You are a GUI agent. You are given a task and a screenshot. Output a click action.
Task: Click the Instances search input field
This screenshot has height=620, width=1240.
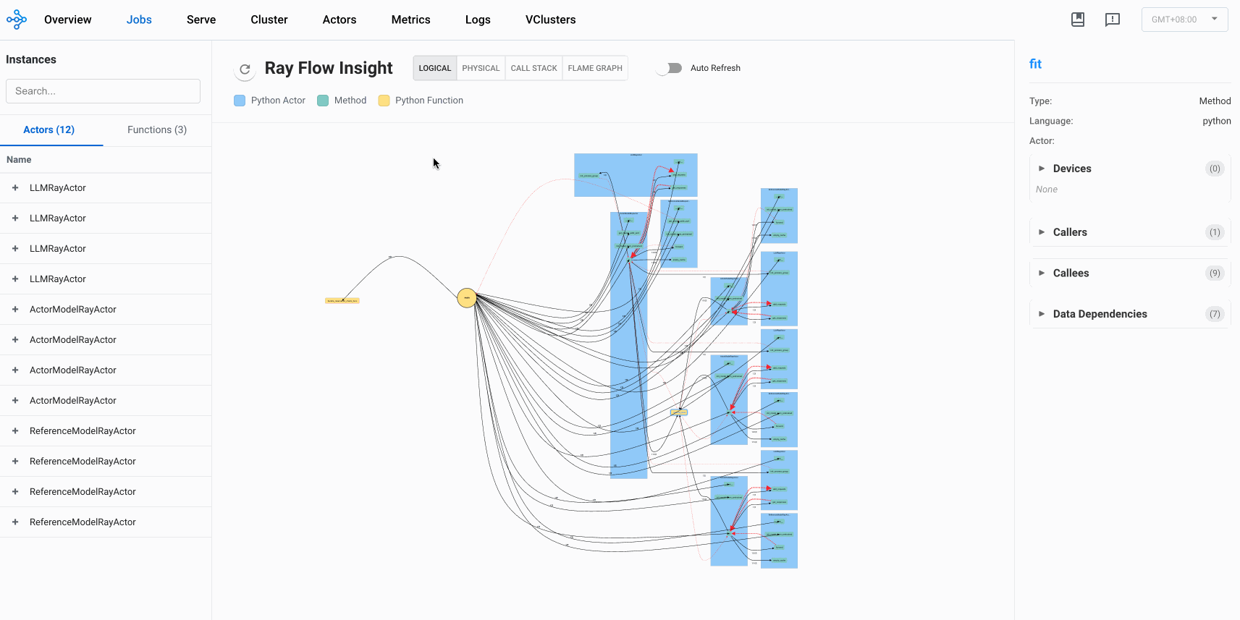[103, 91]
